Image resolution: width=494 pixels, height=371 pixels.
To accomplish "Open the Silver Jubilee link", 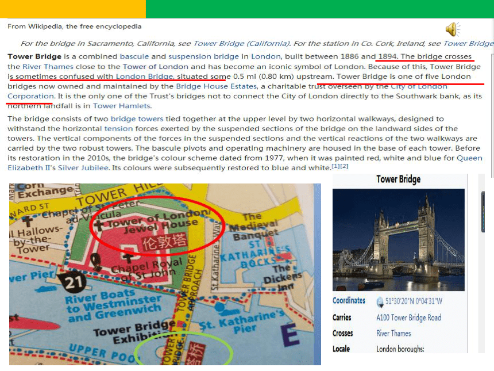I will (x=83, y=168).
